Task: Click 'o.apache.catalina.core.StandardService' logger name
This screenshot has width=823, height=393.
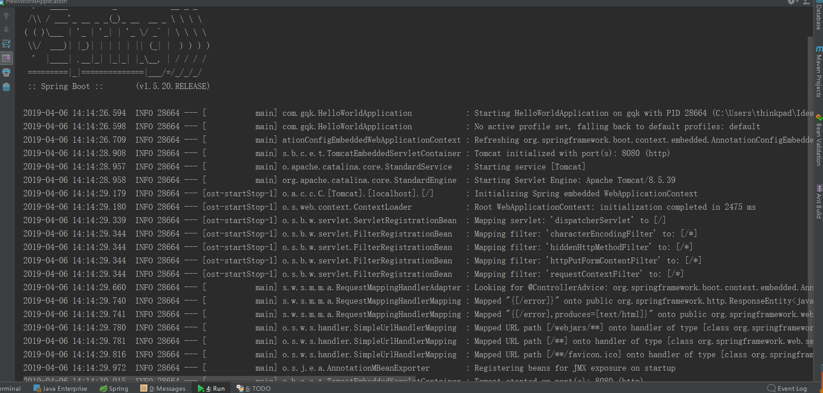Action: tap(367, 167)
